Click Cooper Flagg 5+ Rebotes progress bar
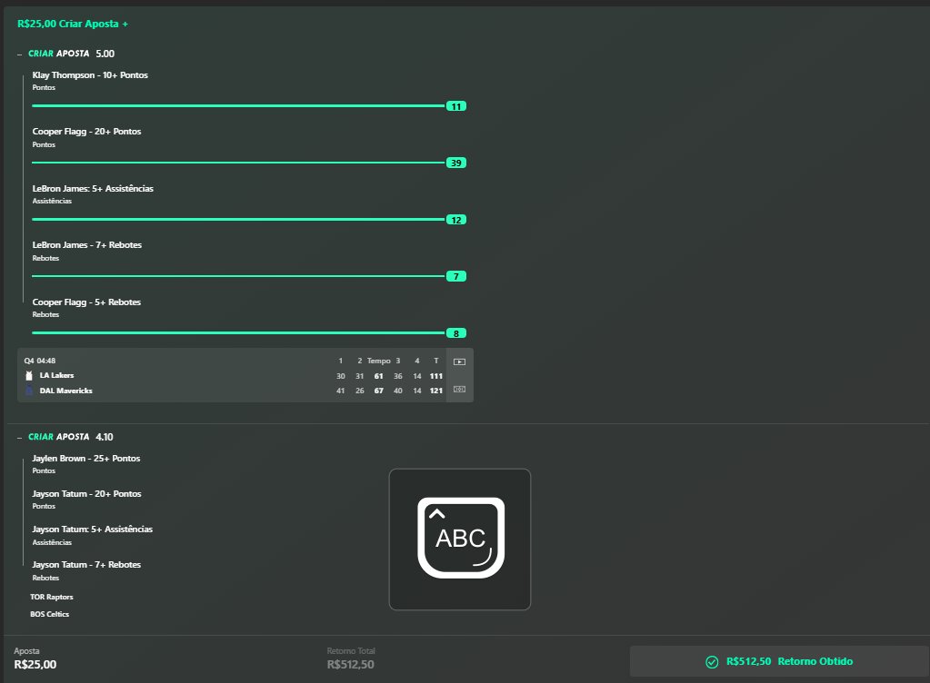This screenshot has width=930, height=683. [238, 333]
